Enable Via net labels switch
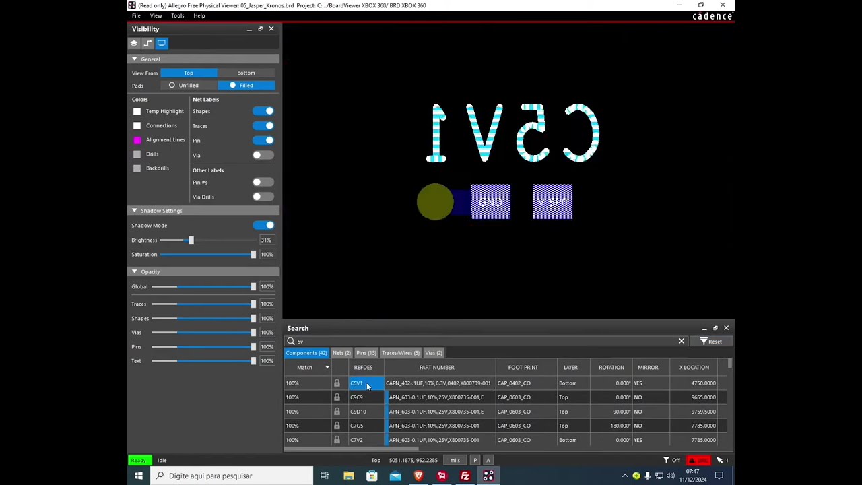This screenshot has width=862, height=485. tap(263, 155)
